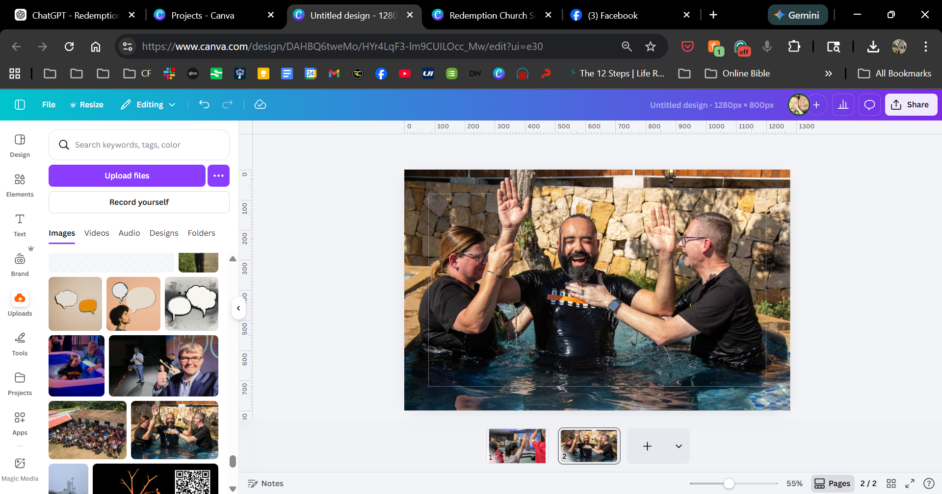Open the comments speech bubble icon
The width and height of the screenshot is (942, 494).
pyautogui.click(x=869, y=105)
